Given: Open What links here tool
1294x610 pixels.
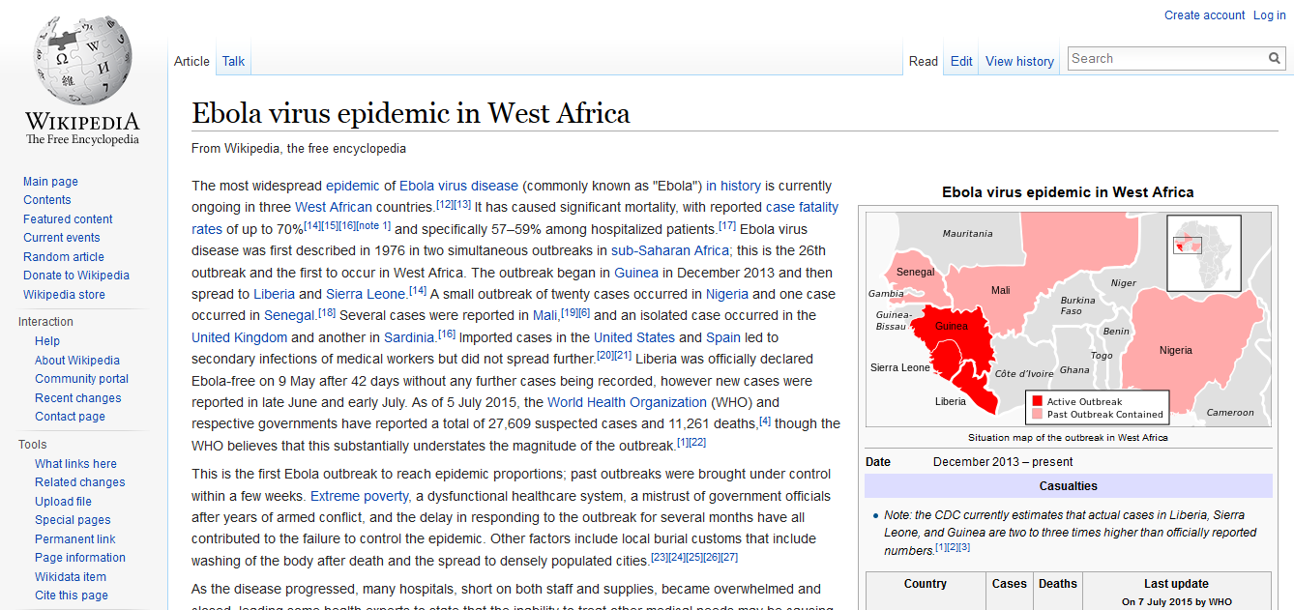Looking at the screenshot, I should tap(75, 464).
